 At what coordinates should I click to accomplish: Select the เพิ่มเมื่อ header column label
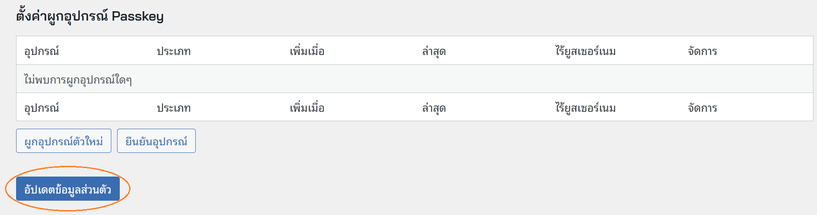[307, 51]
